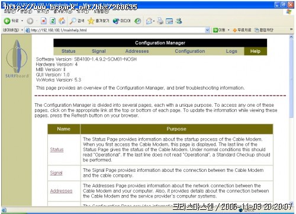Close the Internet Explorer window

(x=291, y=5)
